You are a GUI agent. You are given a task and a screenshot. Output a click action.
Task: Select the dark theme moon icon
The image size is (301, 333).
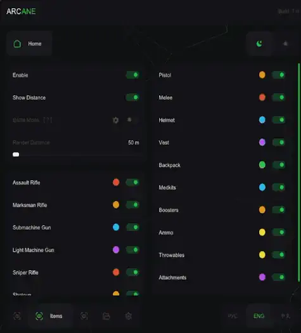click(259, 44)
